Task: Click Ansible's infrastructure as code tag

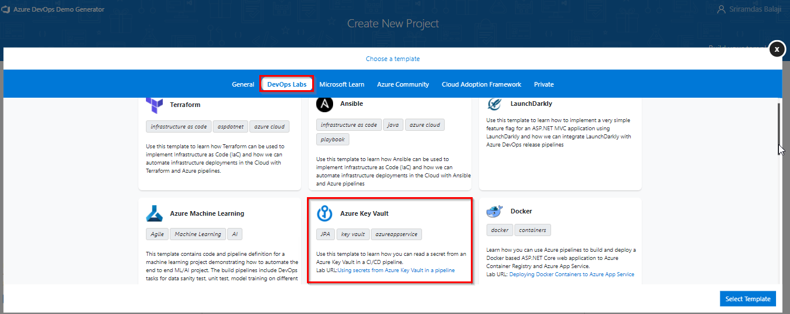Action: click(x=349, y=124)
